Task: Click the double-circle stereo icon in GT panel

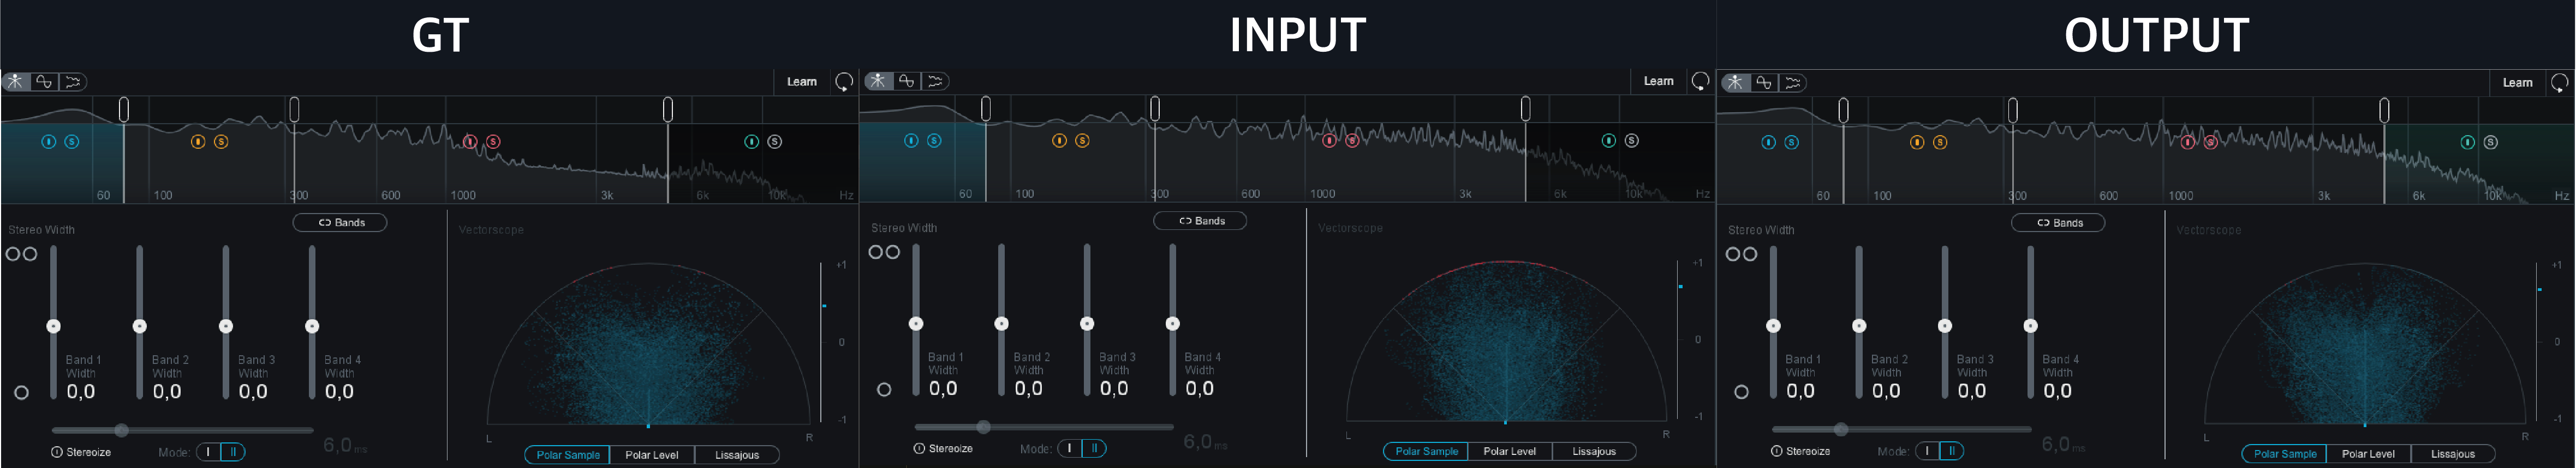Action: click(x=21, y=253)
